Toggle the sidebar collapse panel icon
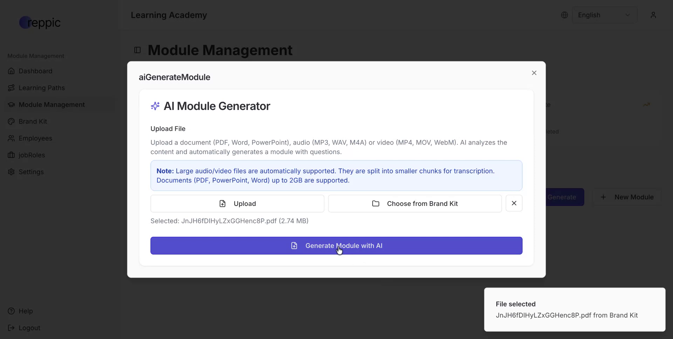Viewport: 673px width, 339px height. pyautogui.click(x=137, y=50)
